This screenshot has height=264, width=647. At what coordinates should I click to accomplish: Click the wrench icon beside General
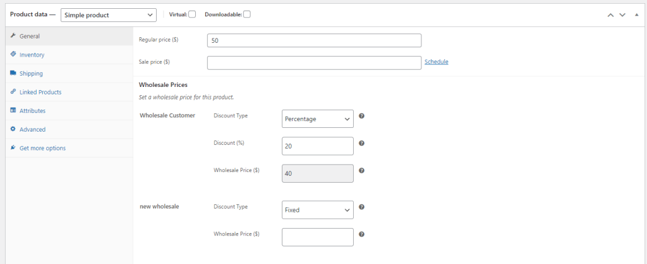13,36
